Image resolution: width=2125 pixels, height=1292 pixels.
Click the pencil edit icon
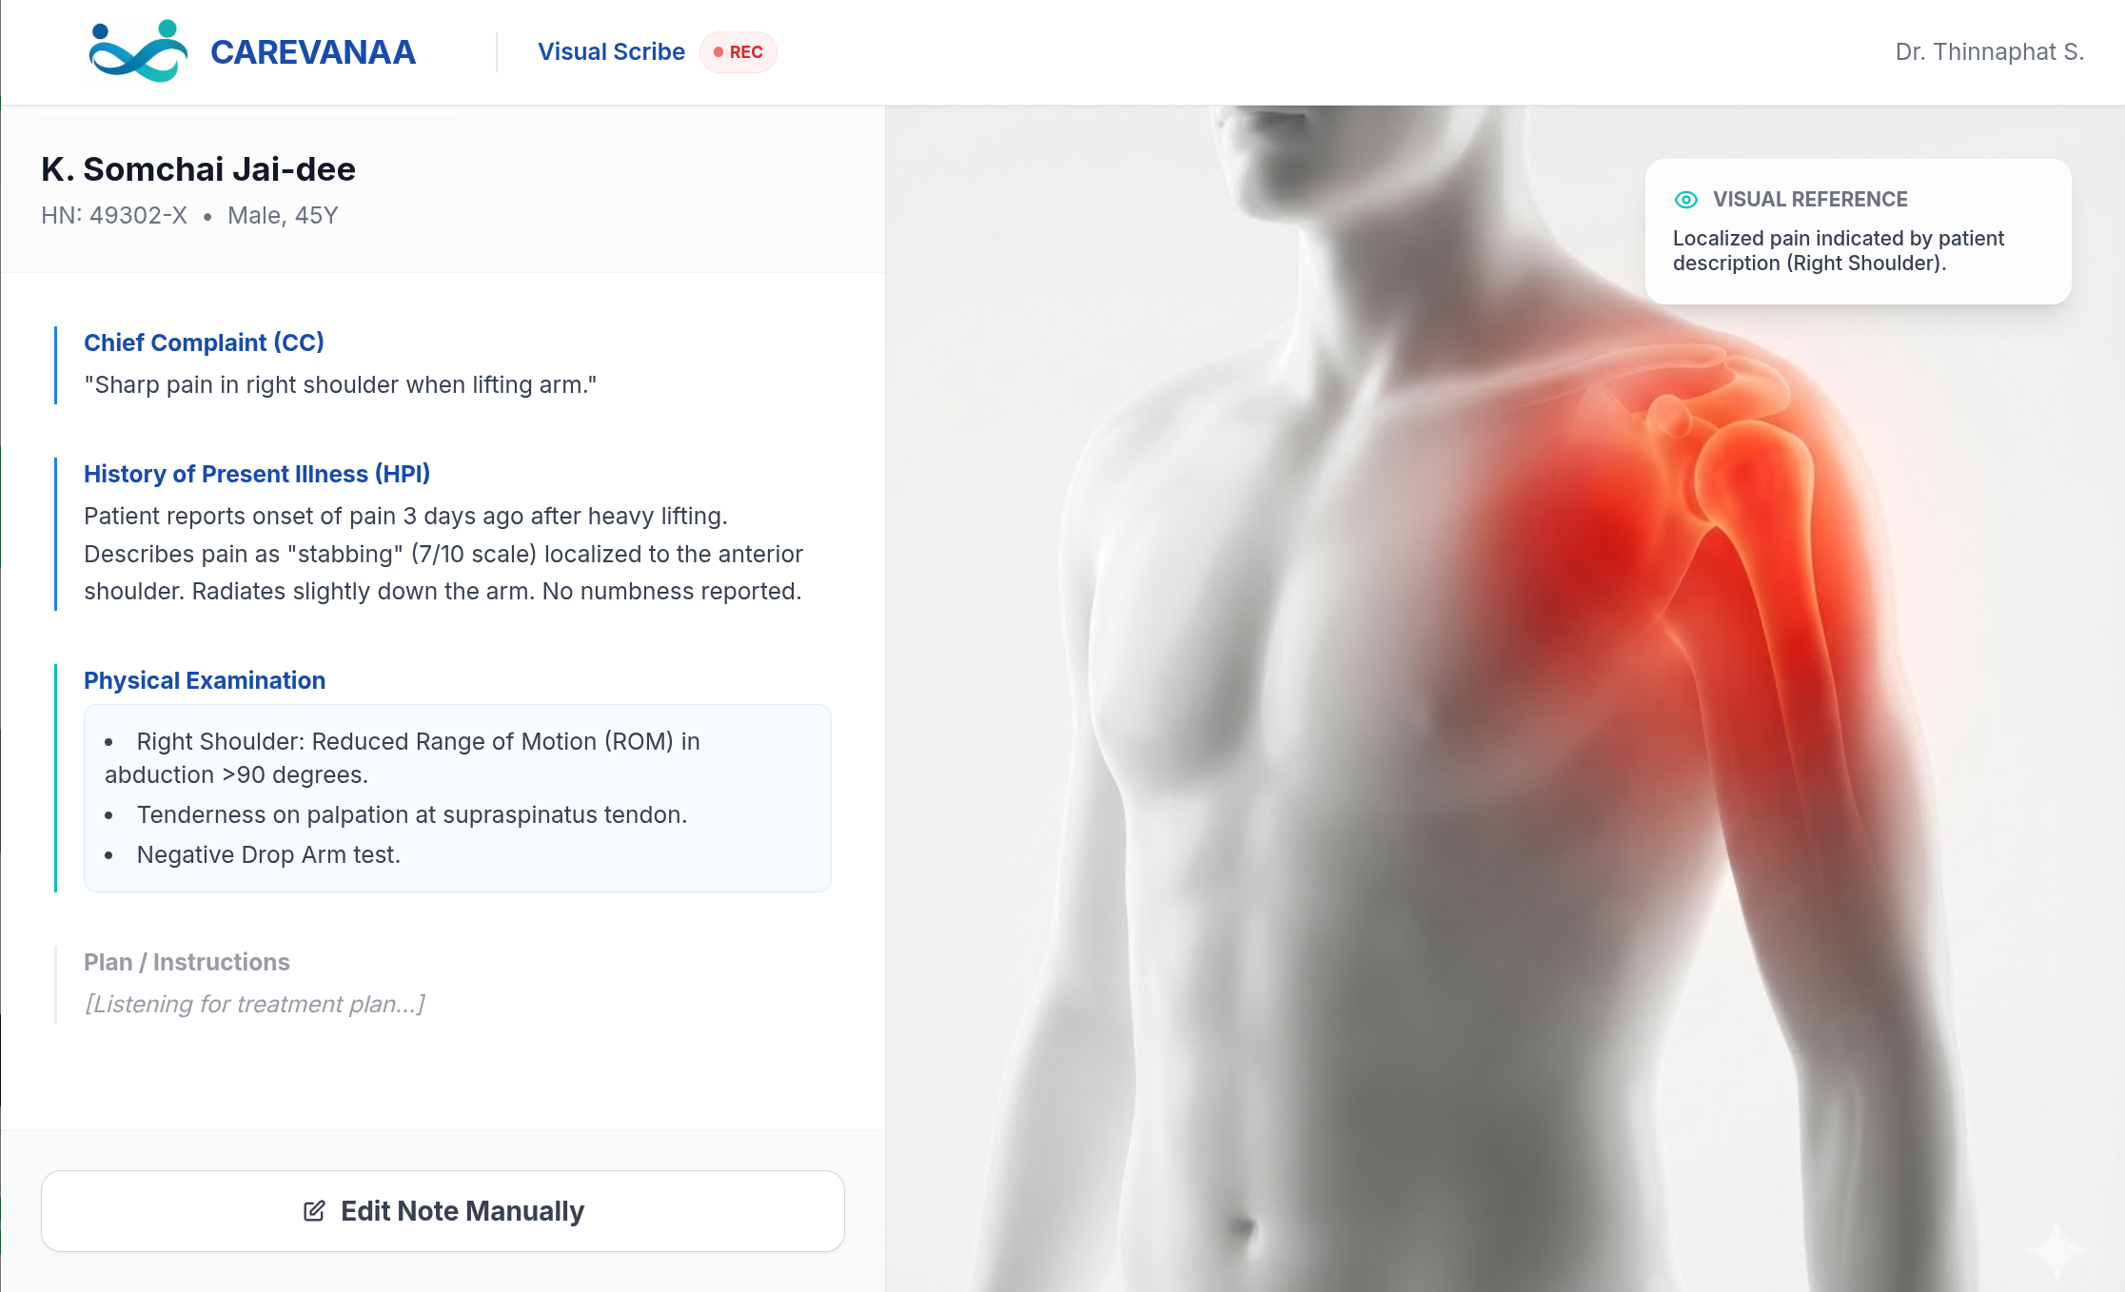coord(314,1211)
